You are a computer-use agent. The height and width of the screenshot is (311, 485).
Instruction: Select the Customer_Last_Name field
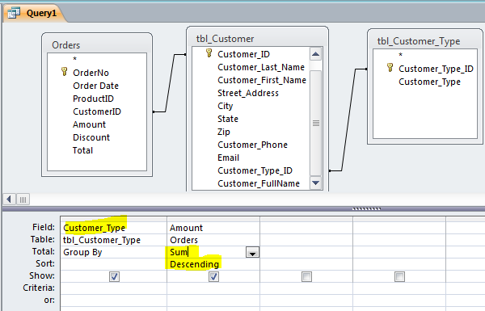[x=261, y=67]
